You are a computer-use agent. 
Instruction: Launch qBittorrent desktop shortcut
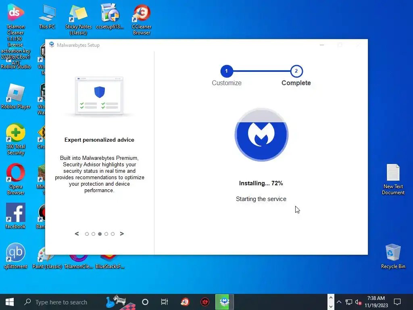(x=16, y=256)
